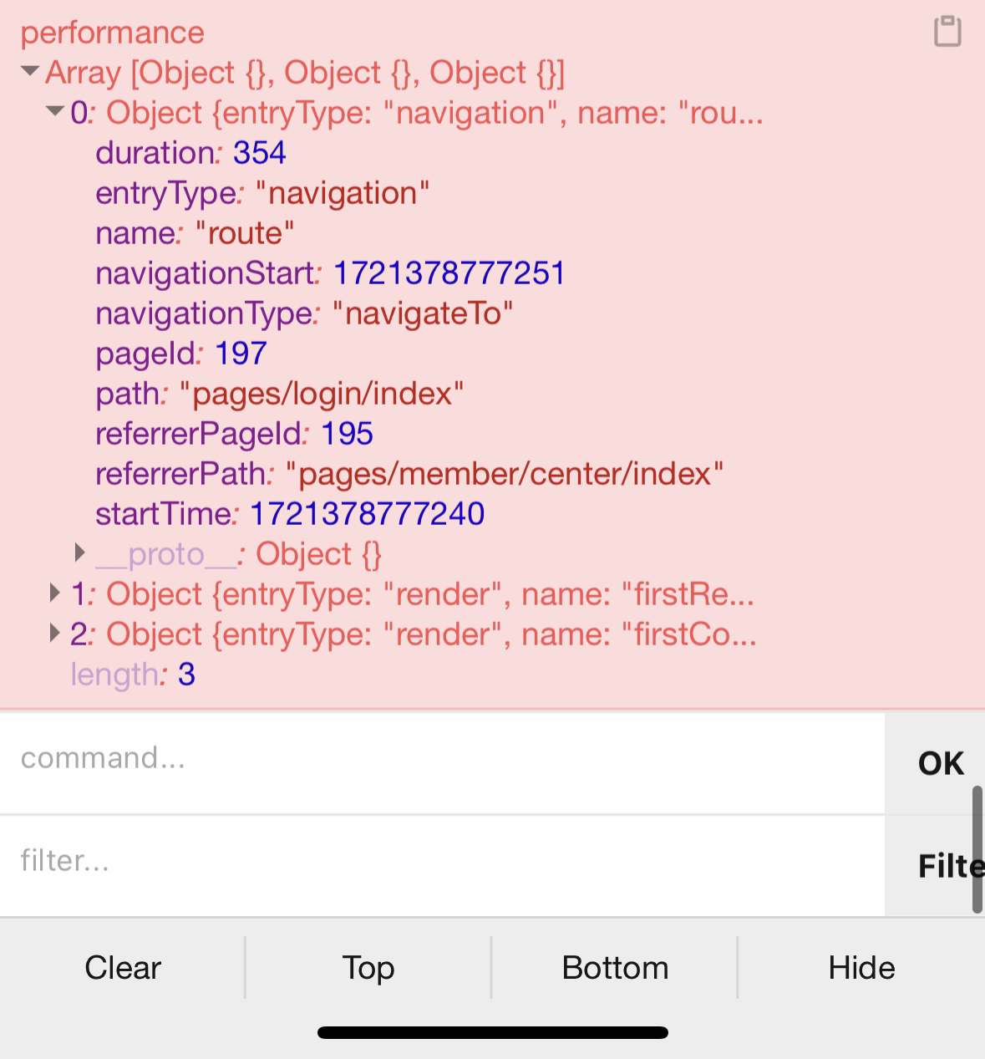Jump to Top of the log
Screen dimensions: 985x1059
click(368, 968)
